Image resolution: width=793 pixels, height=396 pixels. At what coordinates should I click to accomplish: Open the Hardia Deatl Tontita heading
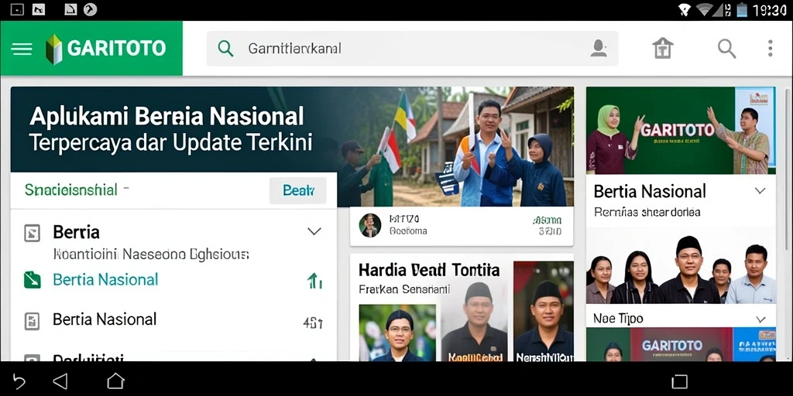click(429, 270)
